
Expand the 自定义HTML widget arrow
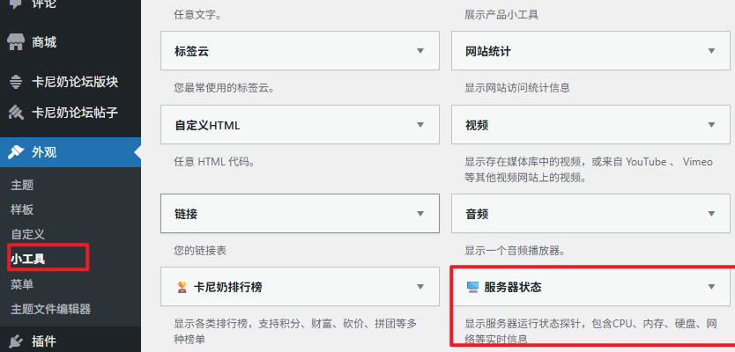420,125
